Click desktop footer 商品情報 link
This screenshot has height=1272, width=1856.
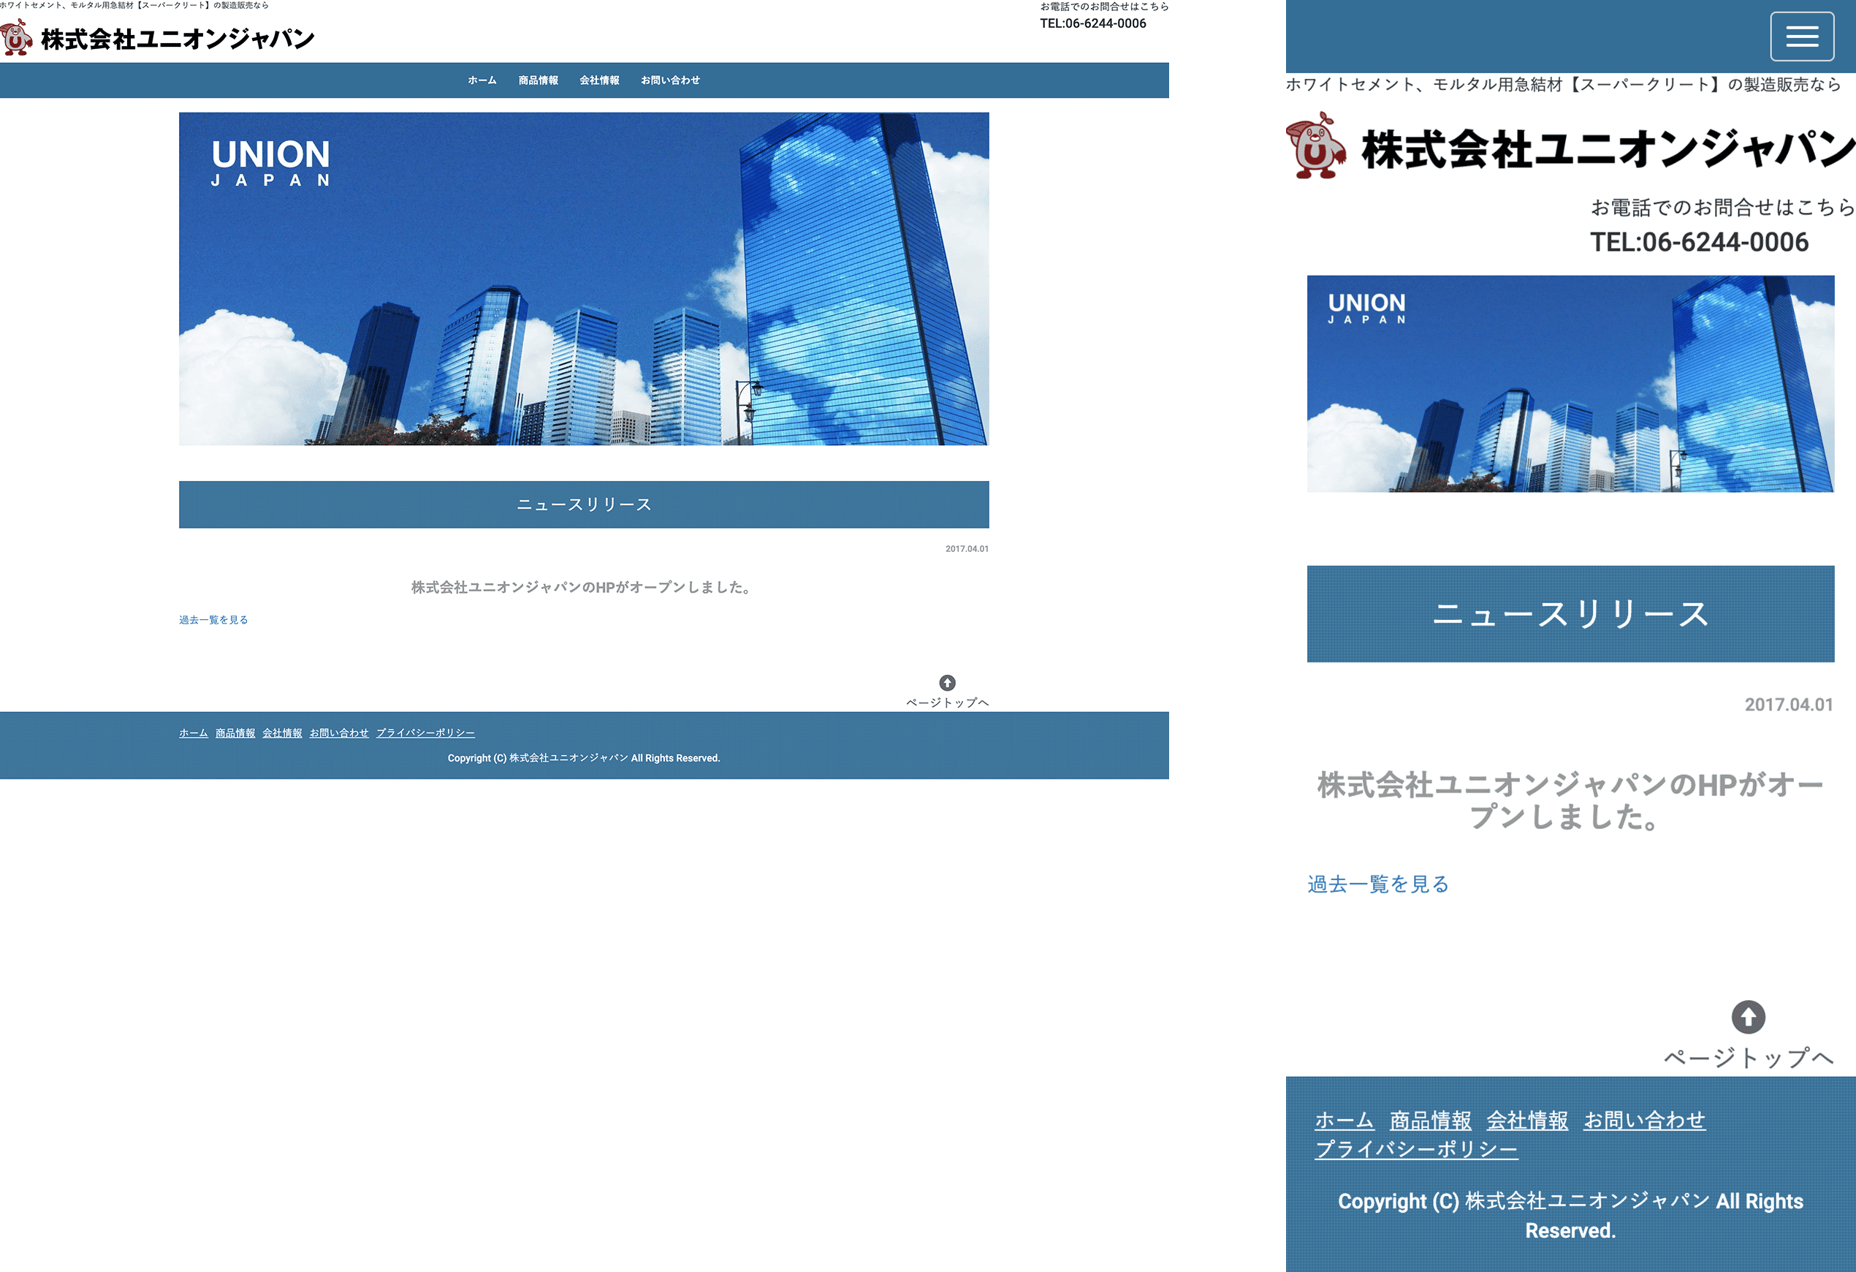pyautogui.click(x=235, y=733)
